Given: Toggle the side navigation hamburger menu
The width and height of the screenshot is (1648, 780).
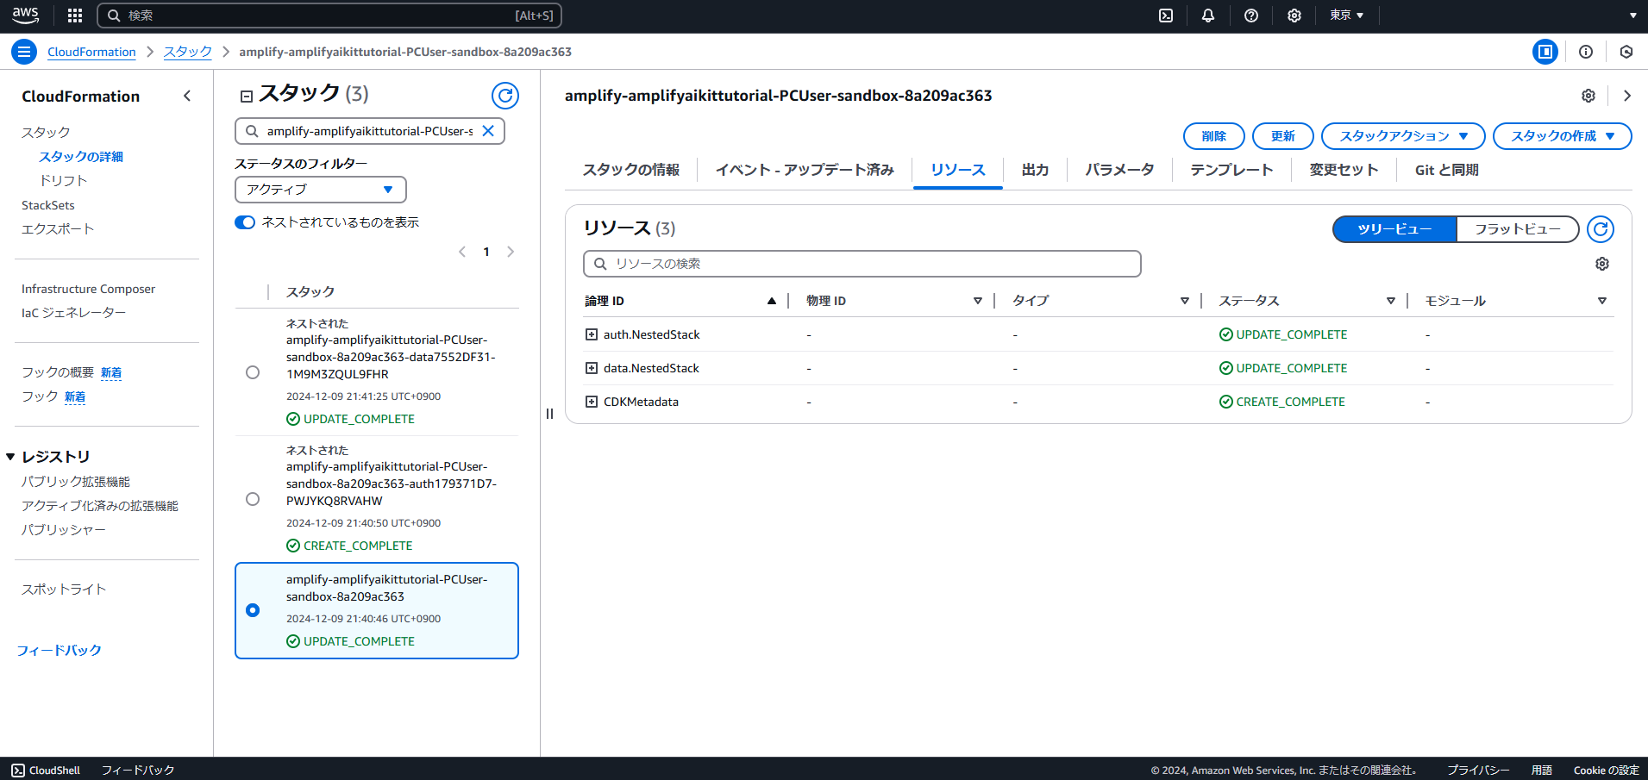Looking at the screenshot, I should point(24,52).
